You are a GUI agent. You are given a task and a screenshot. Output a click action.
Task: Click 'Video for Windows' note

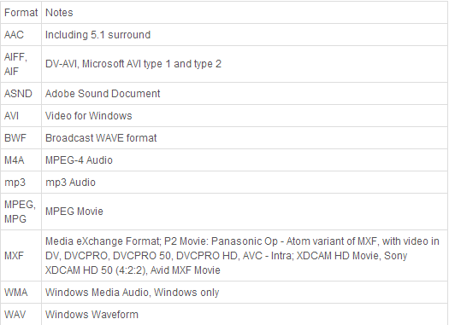pyautogui.click(x=89, y=116)
